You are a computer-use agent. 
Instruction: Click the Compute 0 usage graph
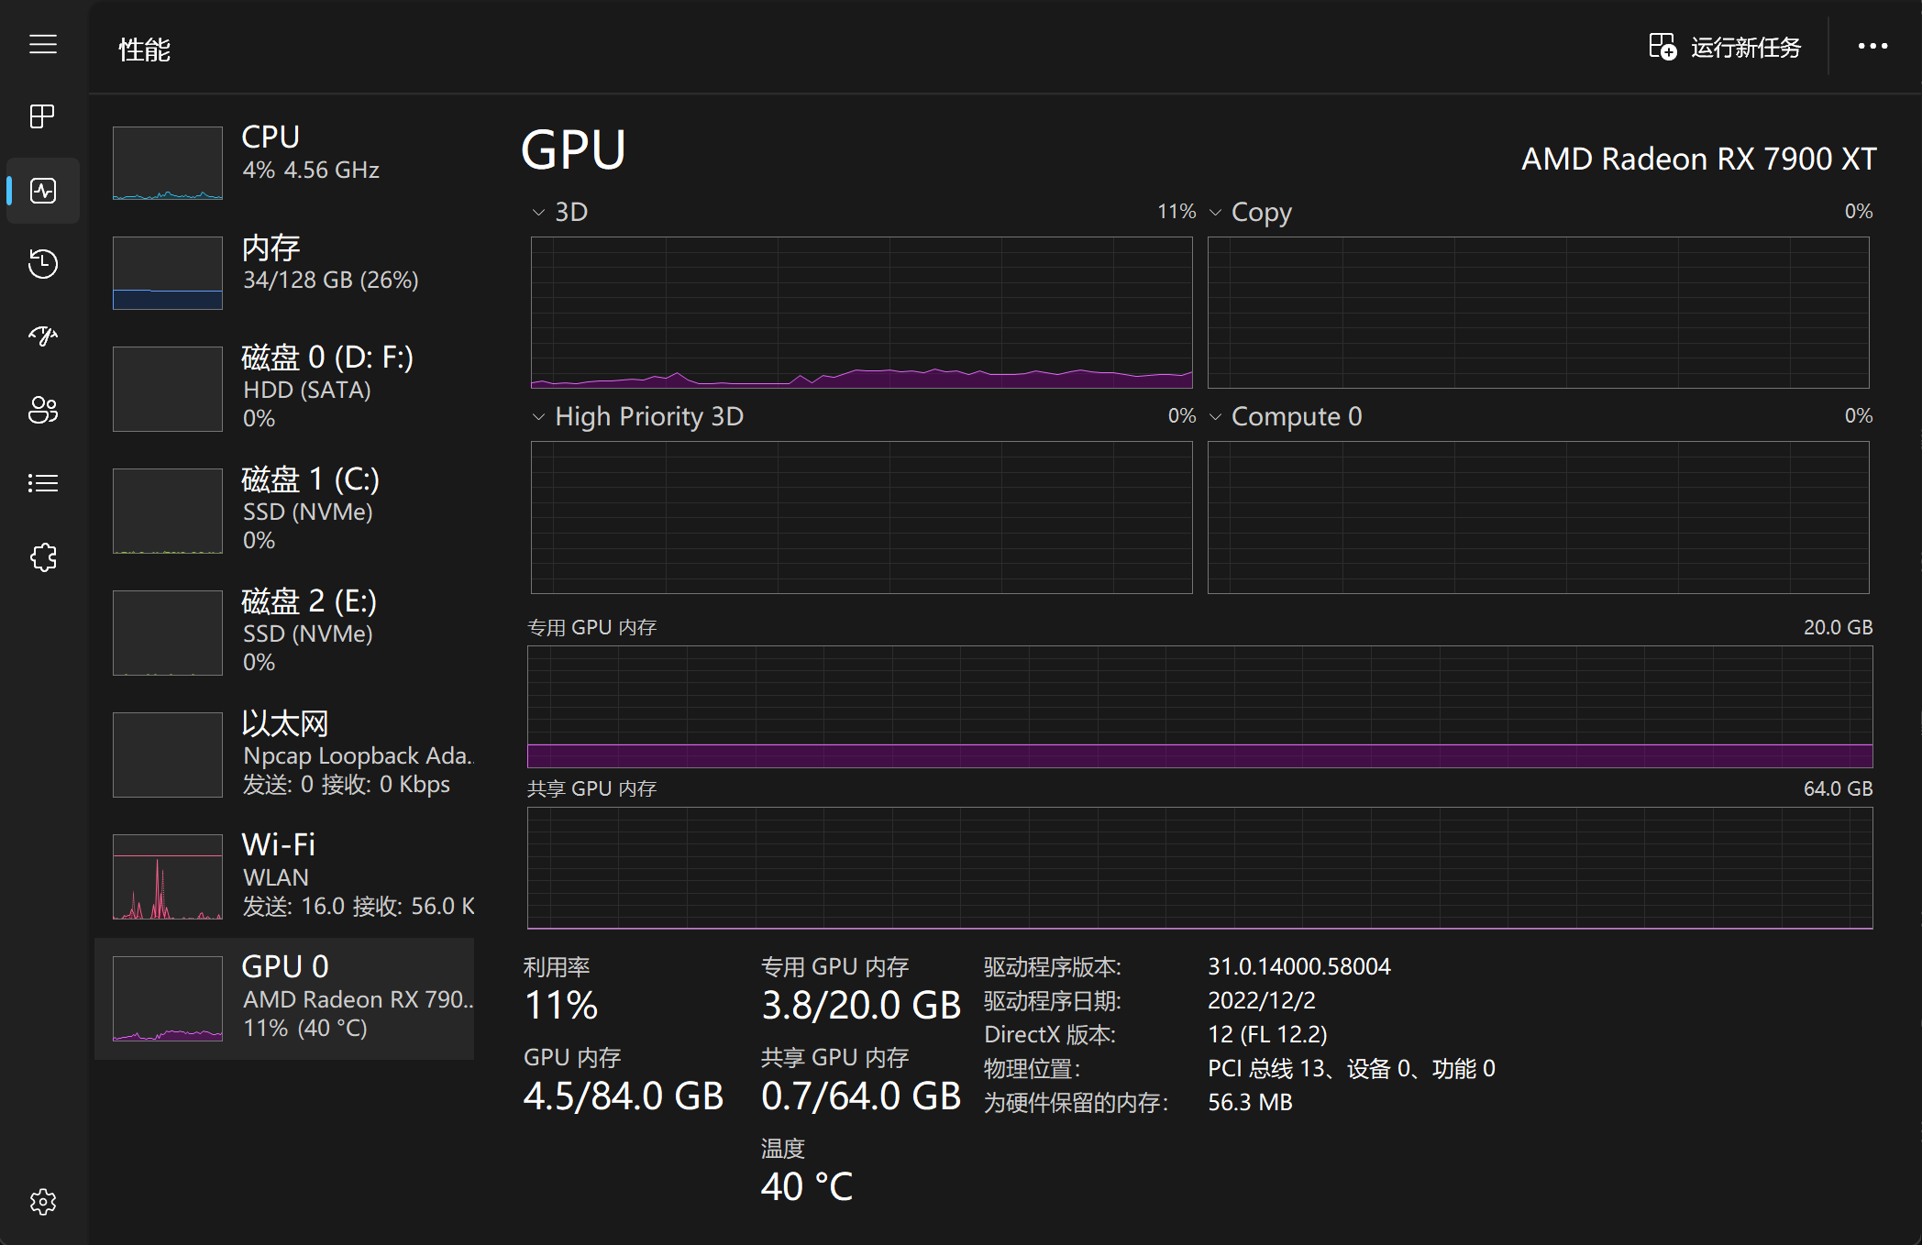(1539, 517)
